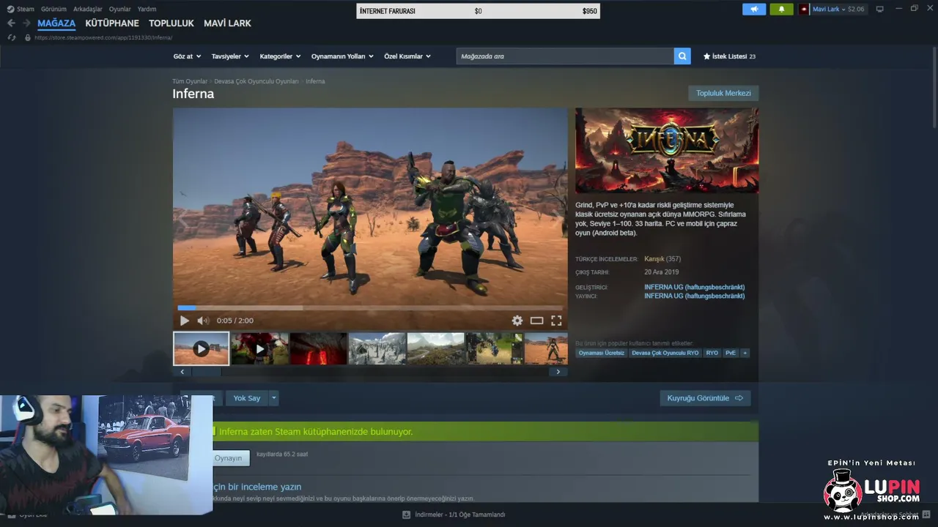This screenshot has height=527, width=938.
Task: Expand the Özel Kısımlar dropdown
Action: 407,56
